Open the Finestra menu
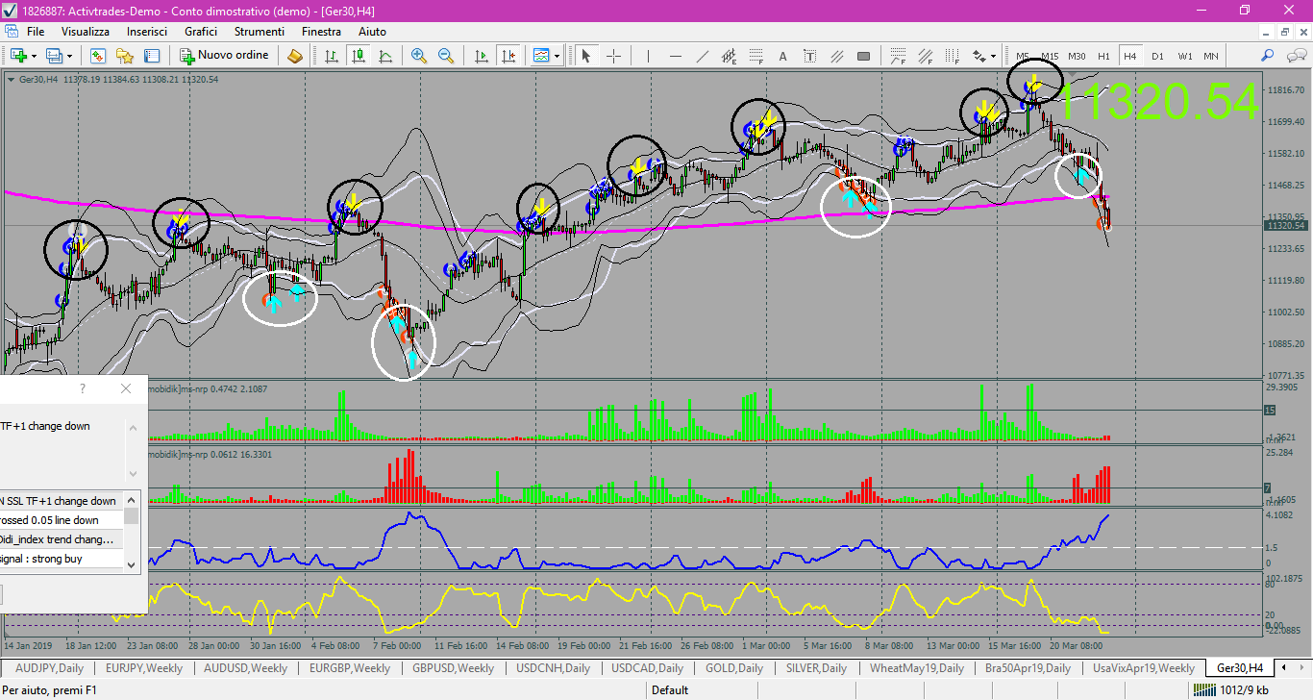1313x700 pixels. [321, 32]
